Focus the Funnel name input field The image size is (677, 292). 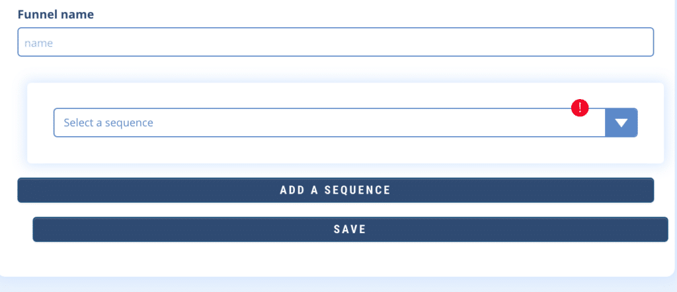click(x=335, y=42)
